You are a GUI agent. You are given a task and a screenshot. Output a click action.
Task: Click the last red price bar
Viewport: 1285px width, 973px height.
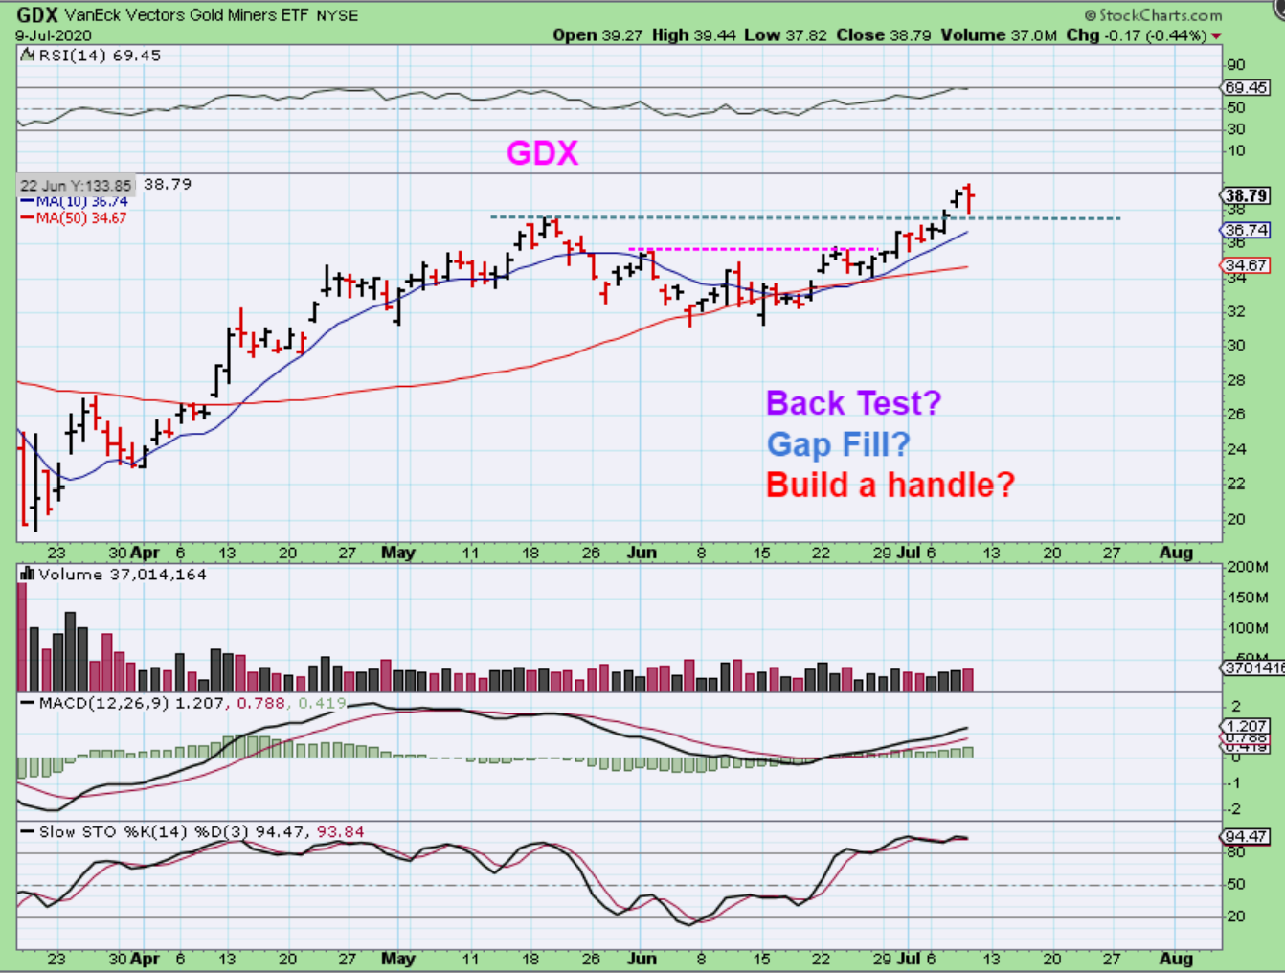coord(969,198)
